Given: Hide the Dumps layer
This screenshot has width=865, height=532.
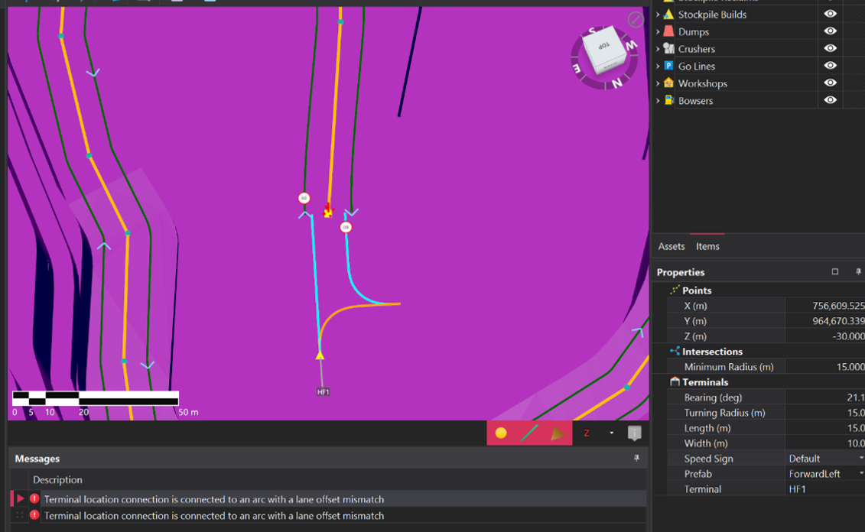Looking at the screenshot, I should (x=831, y=31).
